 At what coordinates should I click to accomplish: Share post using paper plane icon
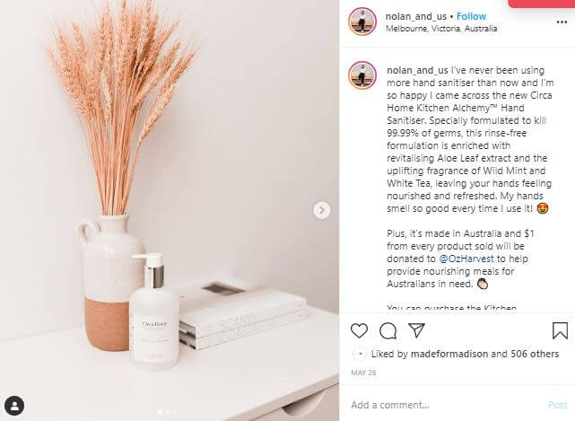[x=416, y=330]
